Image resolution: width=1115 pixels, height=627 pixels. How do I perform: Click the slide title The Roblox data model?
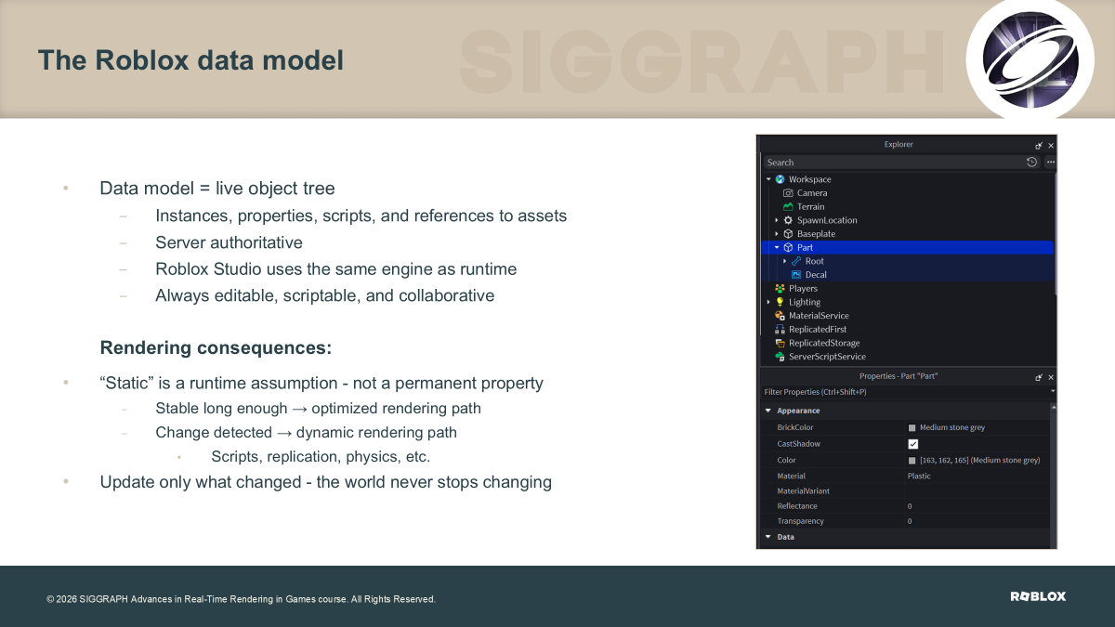click(190, 60)
